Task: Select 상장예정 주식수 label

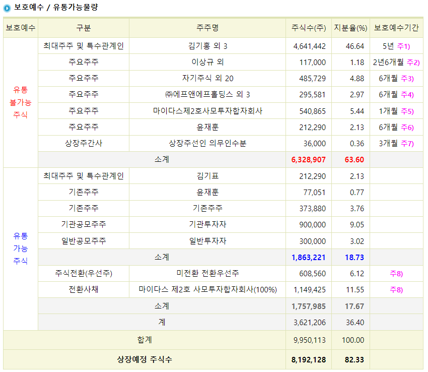Action: [145, 359]
